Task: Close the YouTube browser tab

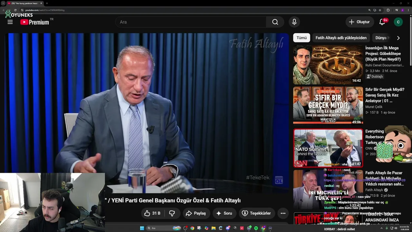Action: pyautogui.click(x=41, y=3)
